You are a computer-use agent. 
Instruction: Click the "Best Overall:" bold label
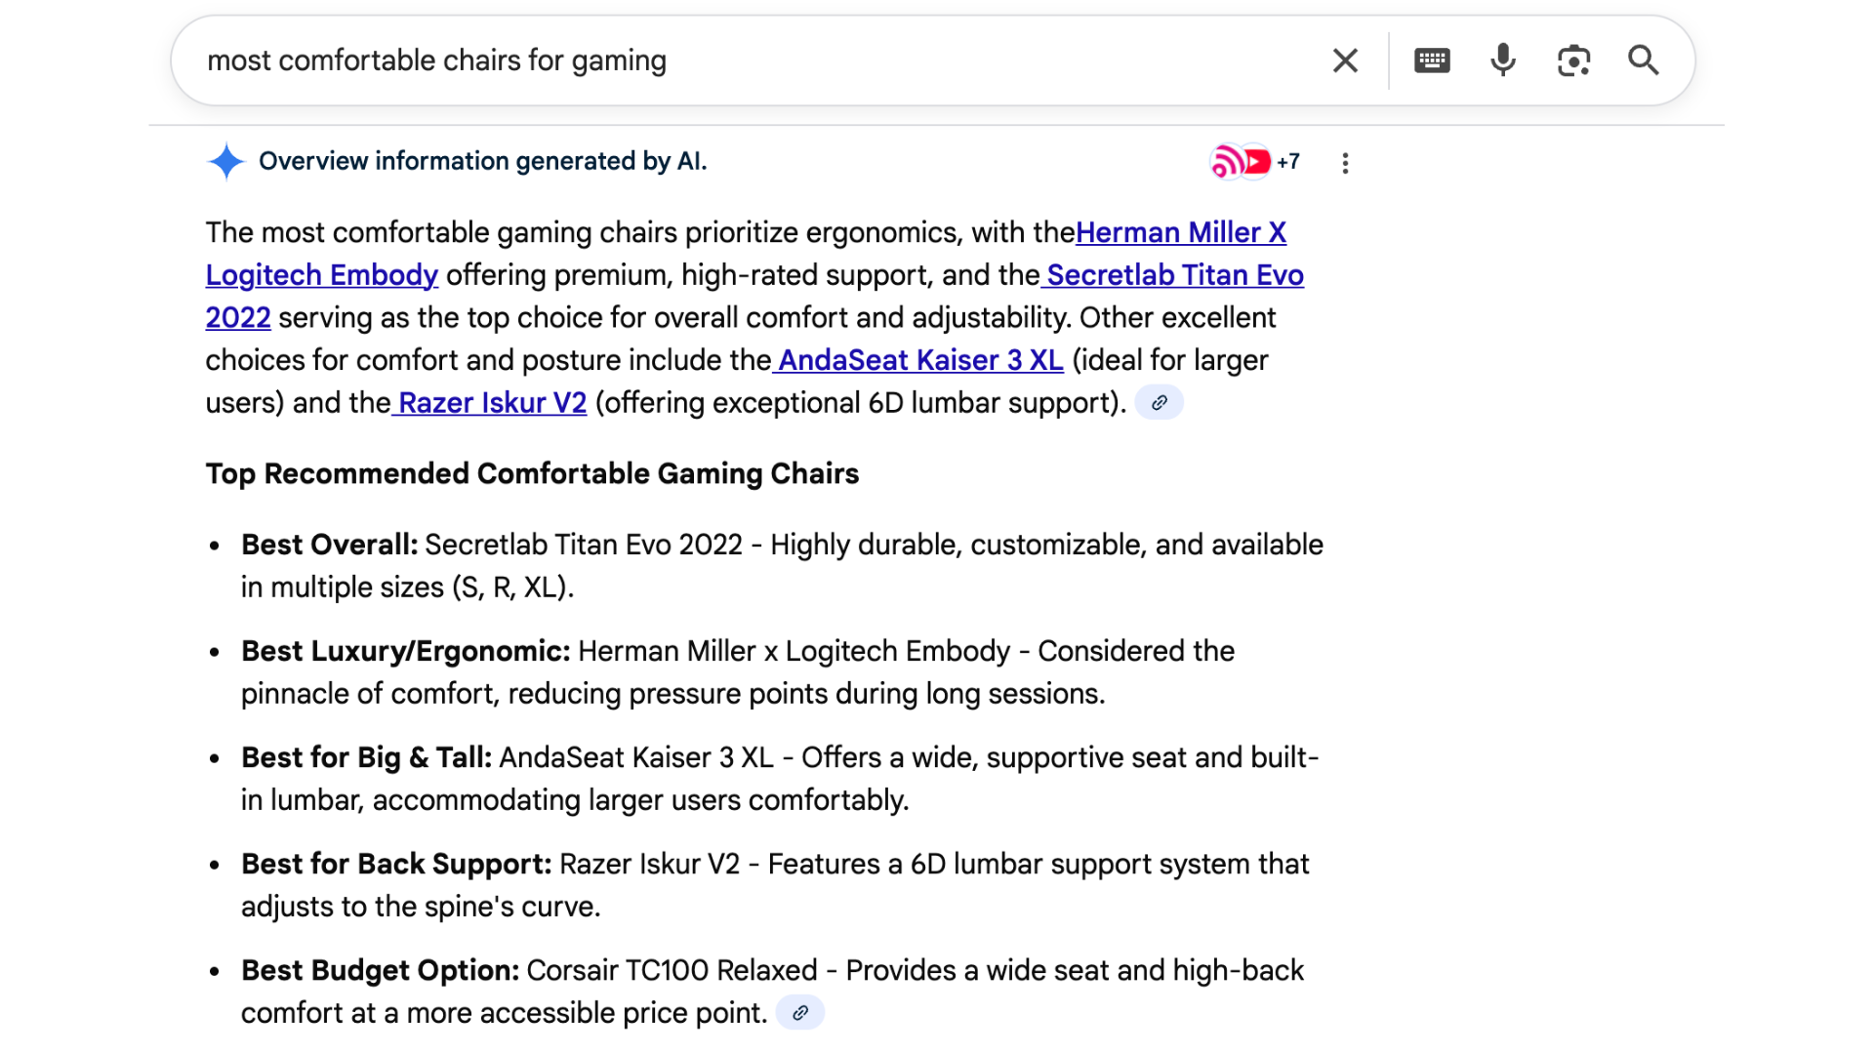(x=329, y=545)
